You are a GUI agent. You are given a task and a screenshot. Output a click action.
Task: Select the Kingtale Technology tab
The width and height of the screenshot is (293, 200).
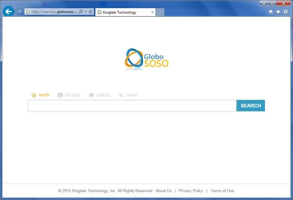click(x=125, y=12)
